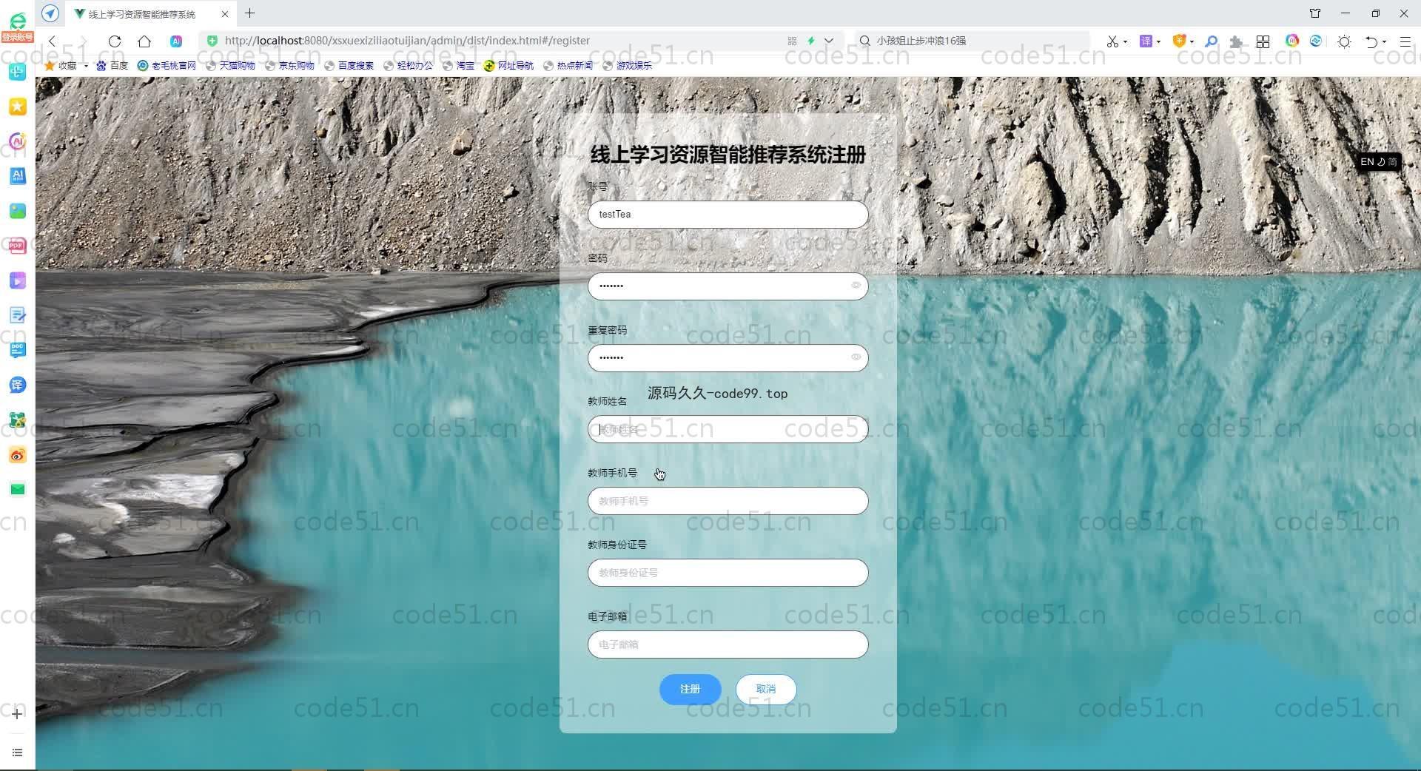The image size is (1421, 771).
Task: Expand the screenshot tool dropdown arrow
Action: coord(1126,41)
